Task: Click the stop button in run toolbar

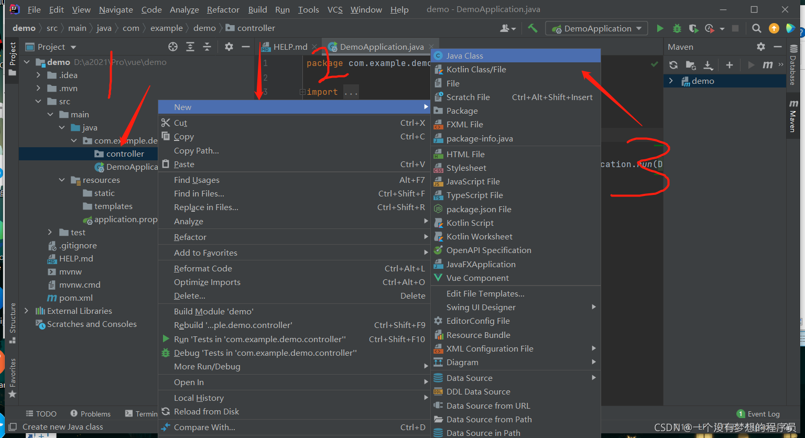Action: click(x=735, y=28)
